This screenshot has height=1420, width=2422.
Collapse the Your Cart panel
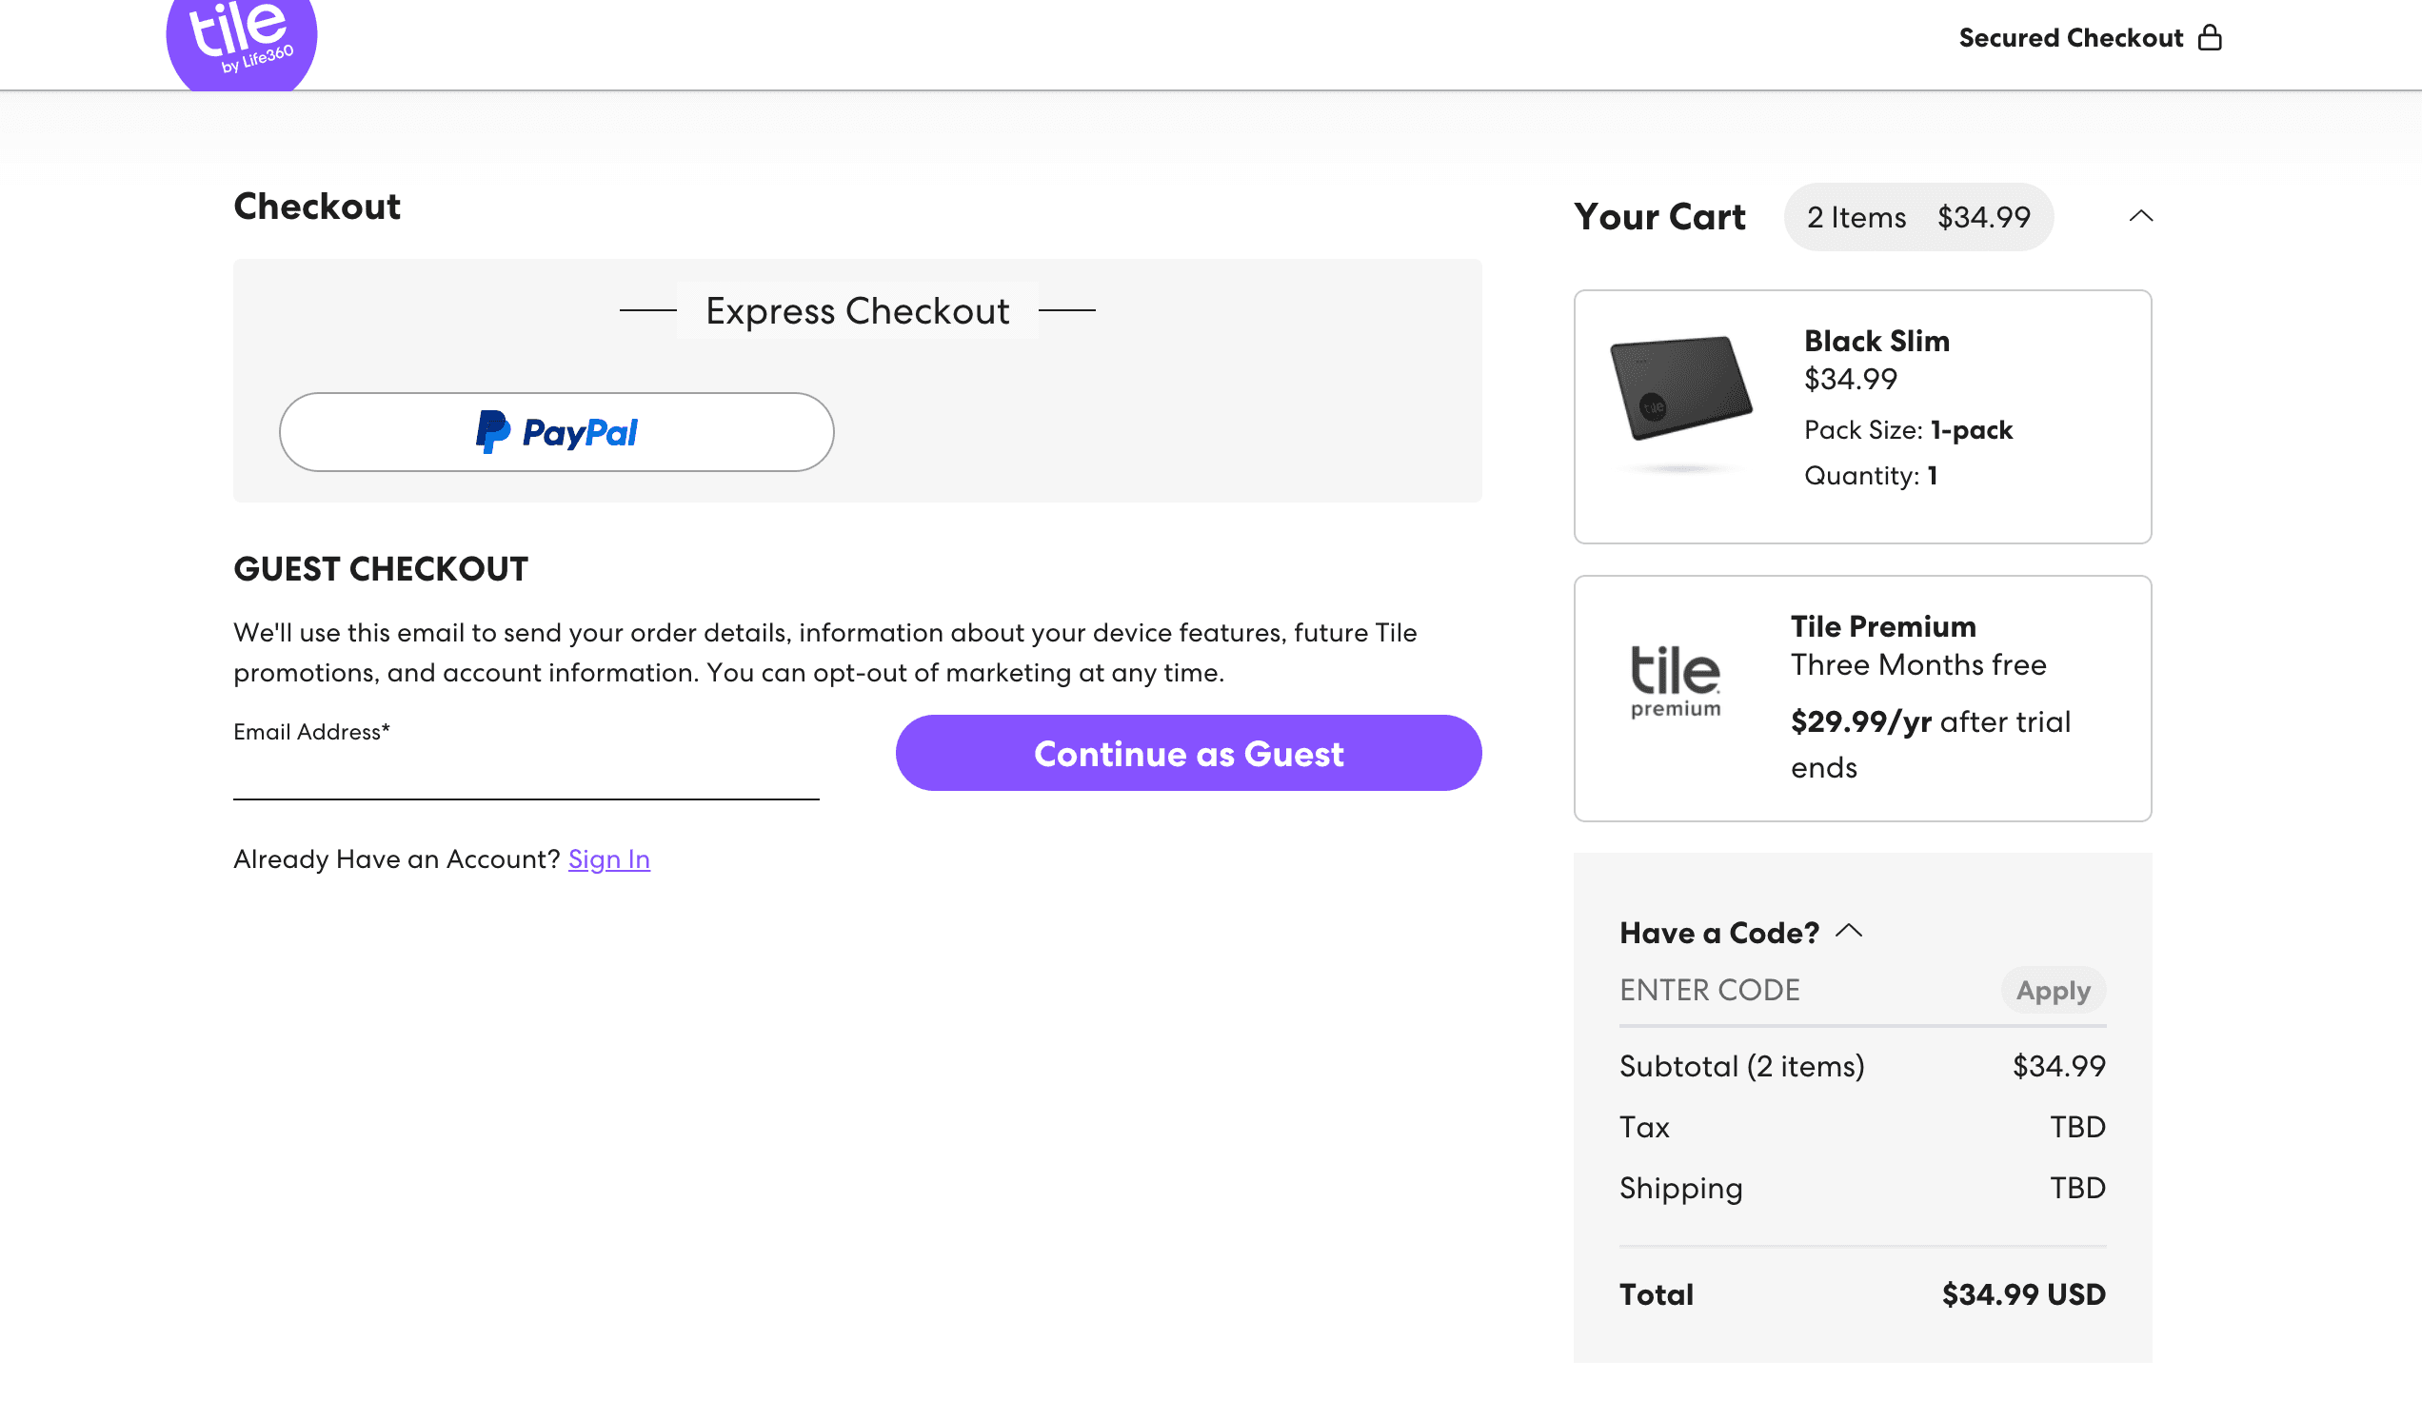[x=2141, y=217]
